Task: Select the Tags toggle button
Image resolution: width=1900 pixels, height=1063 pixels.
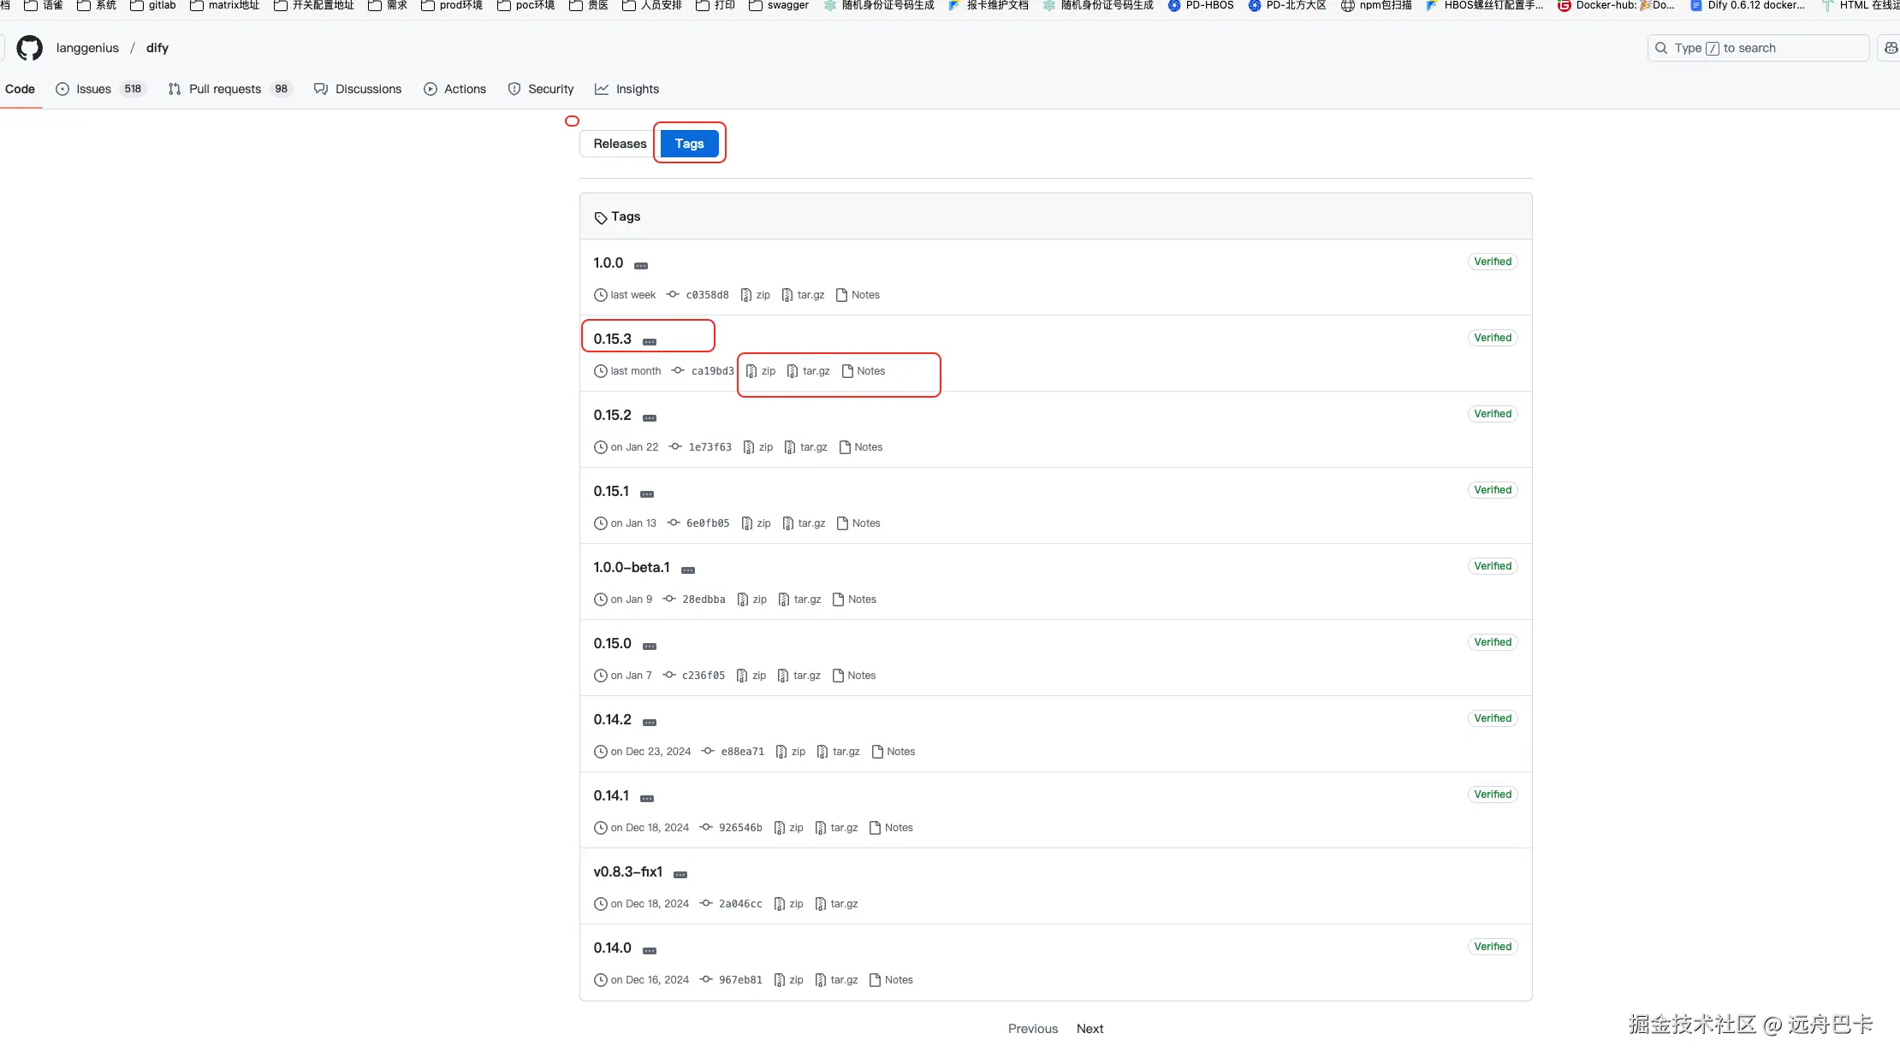Action: coord(689,144)
